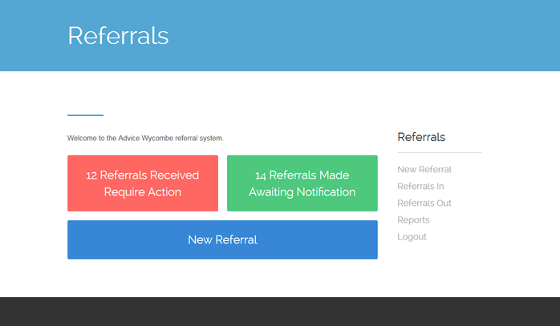This screenshot has width=560, height=326.
Task: Open the 14 Referrals Made Awaiting Notification tile
Action: click(x=302, y=183)
